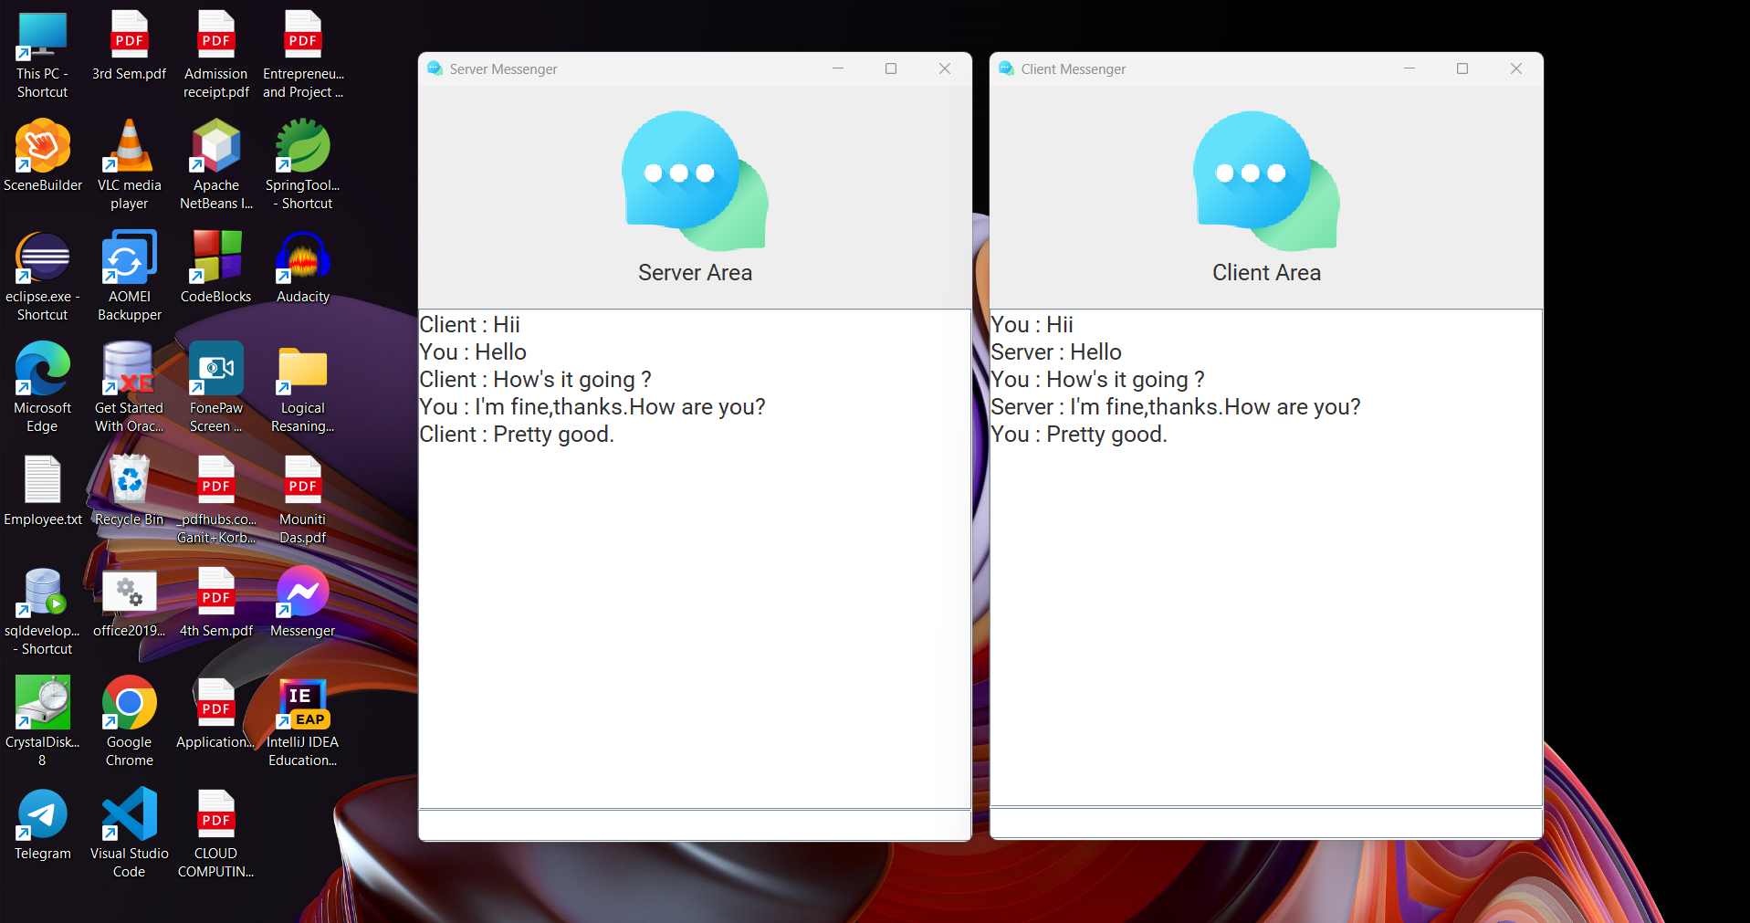Open the Recycle Bin
Image resolution: width=1750 pixels, height=923 pixels.
tap(128, 481)
